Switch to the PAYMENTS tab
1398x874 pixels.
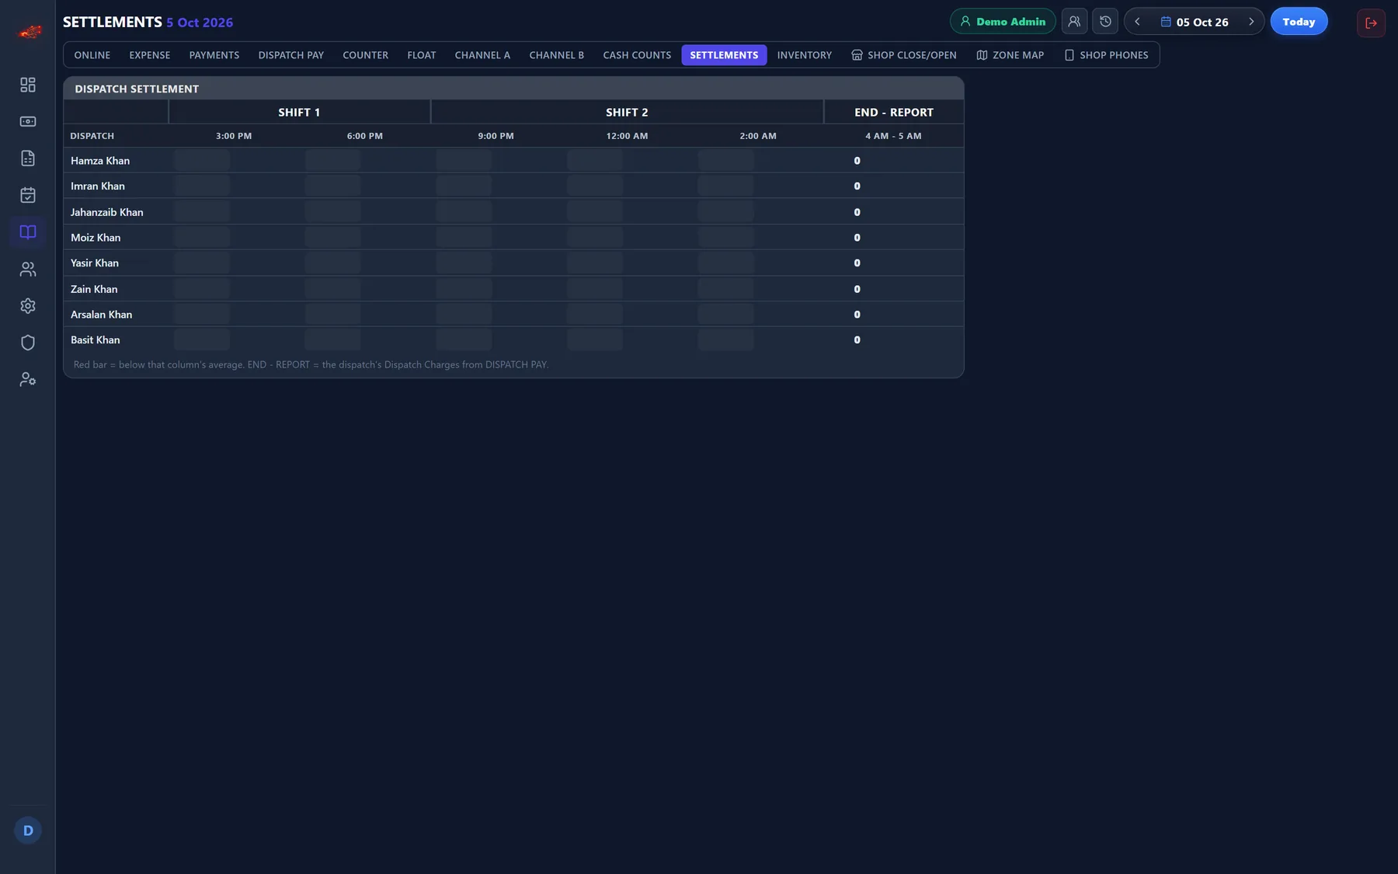point(214,55)
